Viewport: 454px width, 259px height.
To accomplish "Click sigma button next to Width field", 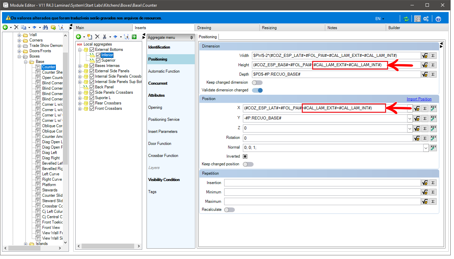I will (x=433, y=56).
